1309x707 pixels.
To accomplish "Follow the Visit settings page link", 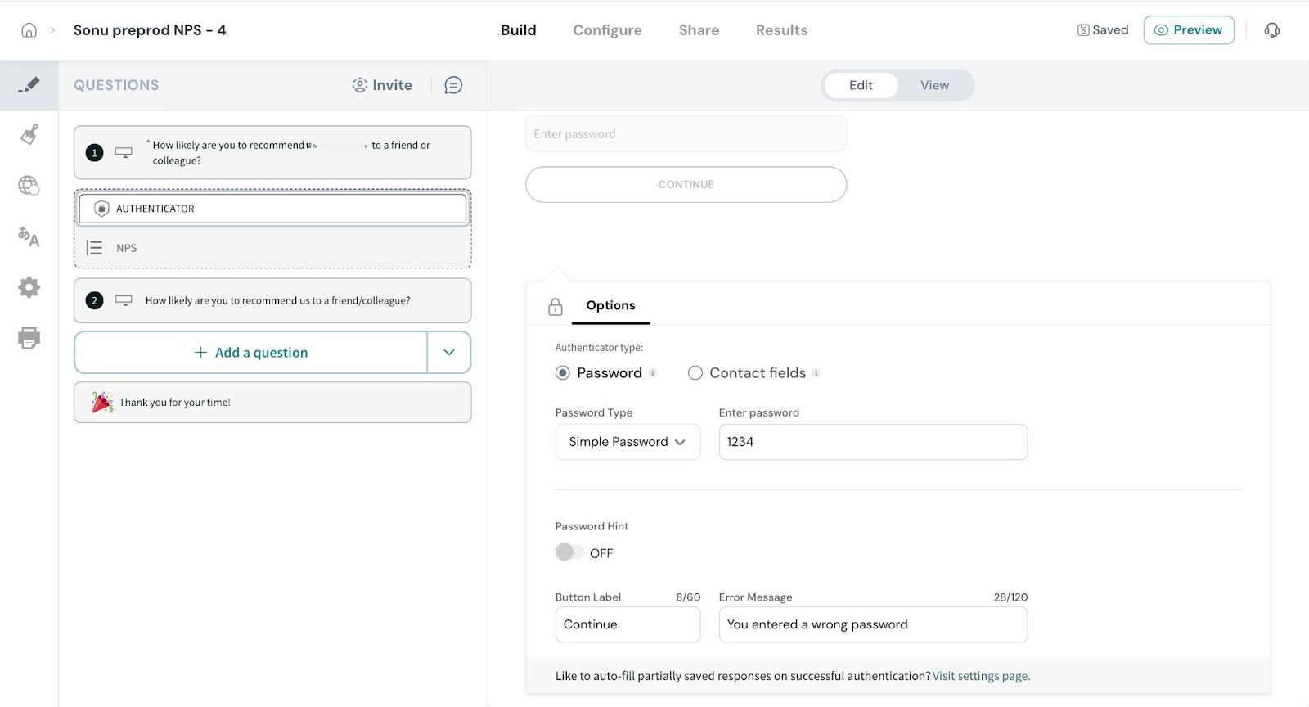I will point(981,676).
